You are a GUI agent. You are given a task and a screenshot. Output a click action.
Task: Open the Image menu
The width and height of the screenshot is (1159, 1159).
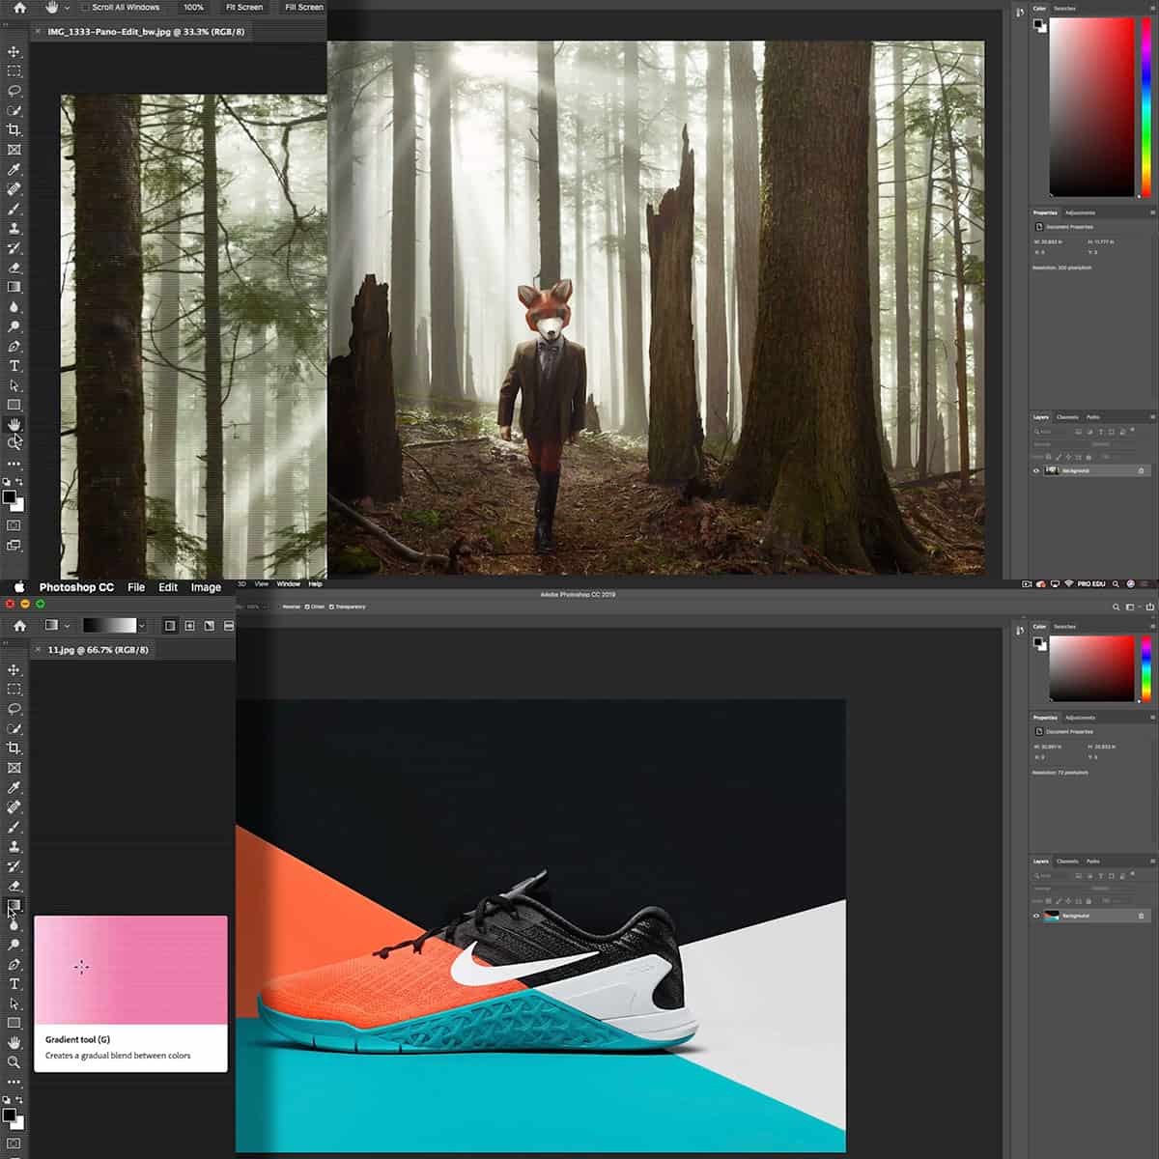(x=206, y=587)
